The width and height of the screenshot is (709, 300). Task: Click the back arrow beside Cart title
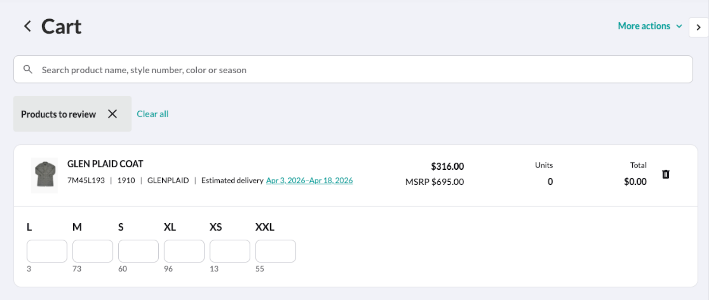tap(27, 26)
